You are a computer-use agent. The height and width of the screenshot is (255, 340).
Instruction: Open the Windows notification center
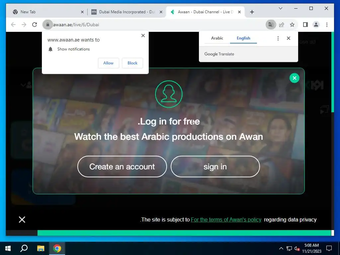[x=329, y=248]
